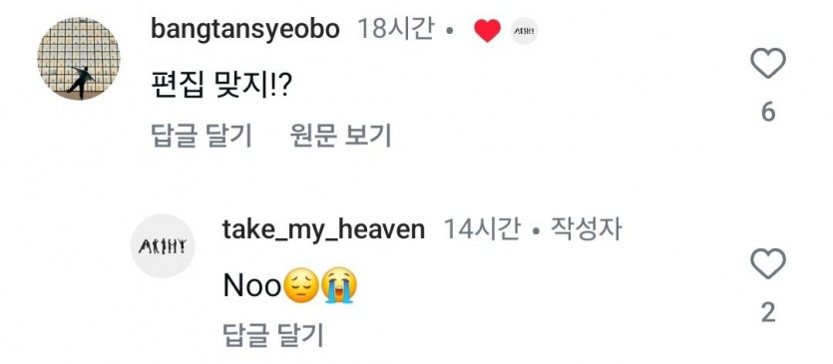Reply to the Noo comment via 답글 달기
The width and height of the screenshot is (833, 364).
273,335
